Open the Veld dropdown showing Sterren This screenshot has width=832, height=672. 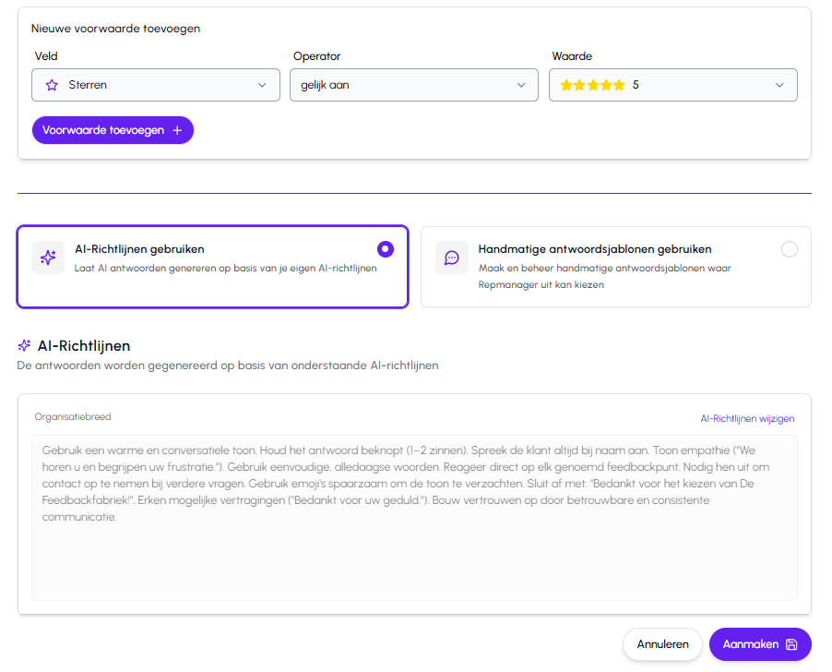(x=156, y=85)
